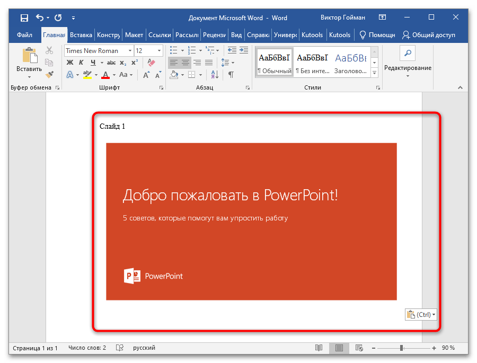
Task: Toggle align left
Action: coord(174,63)
